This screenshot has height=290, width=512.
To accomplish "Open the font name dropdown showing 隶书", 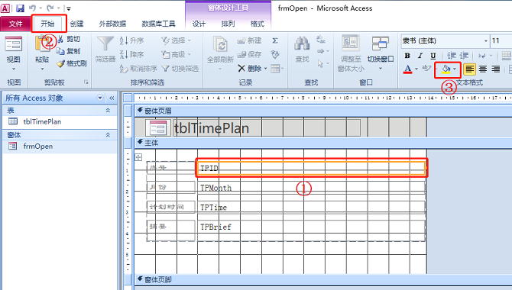I will (x=485, y=40).
